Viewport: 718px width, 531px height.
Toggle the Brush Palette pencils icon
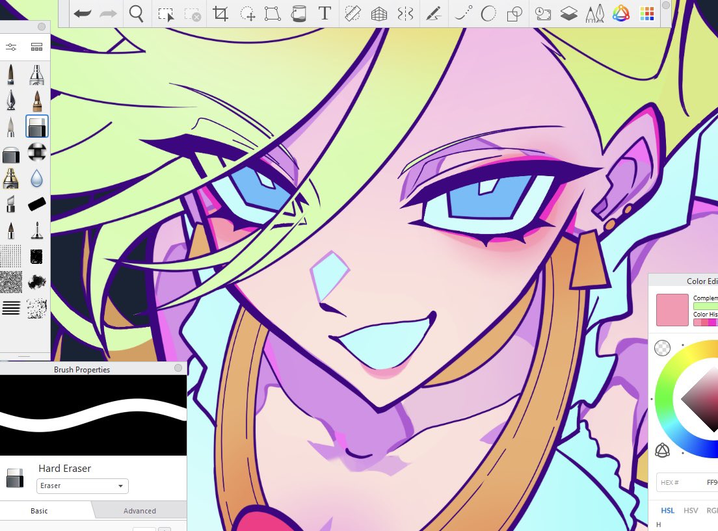pyautogui.click(x=595, y=14)
